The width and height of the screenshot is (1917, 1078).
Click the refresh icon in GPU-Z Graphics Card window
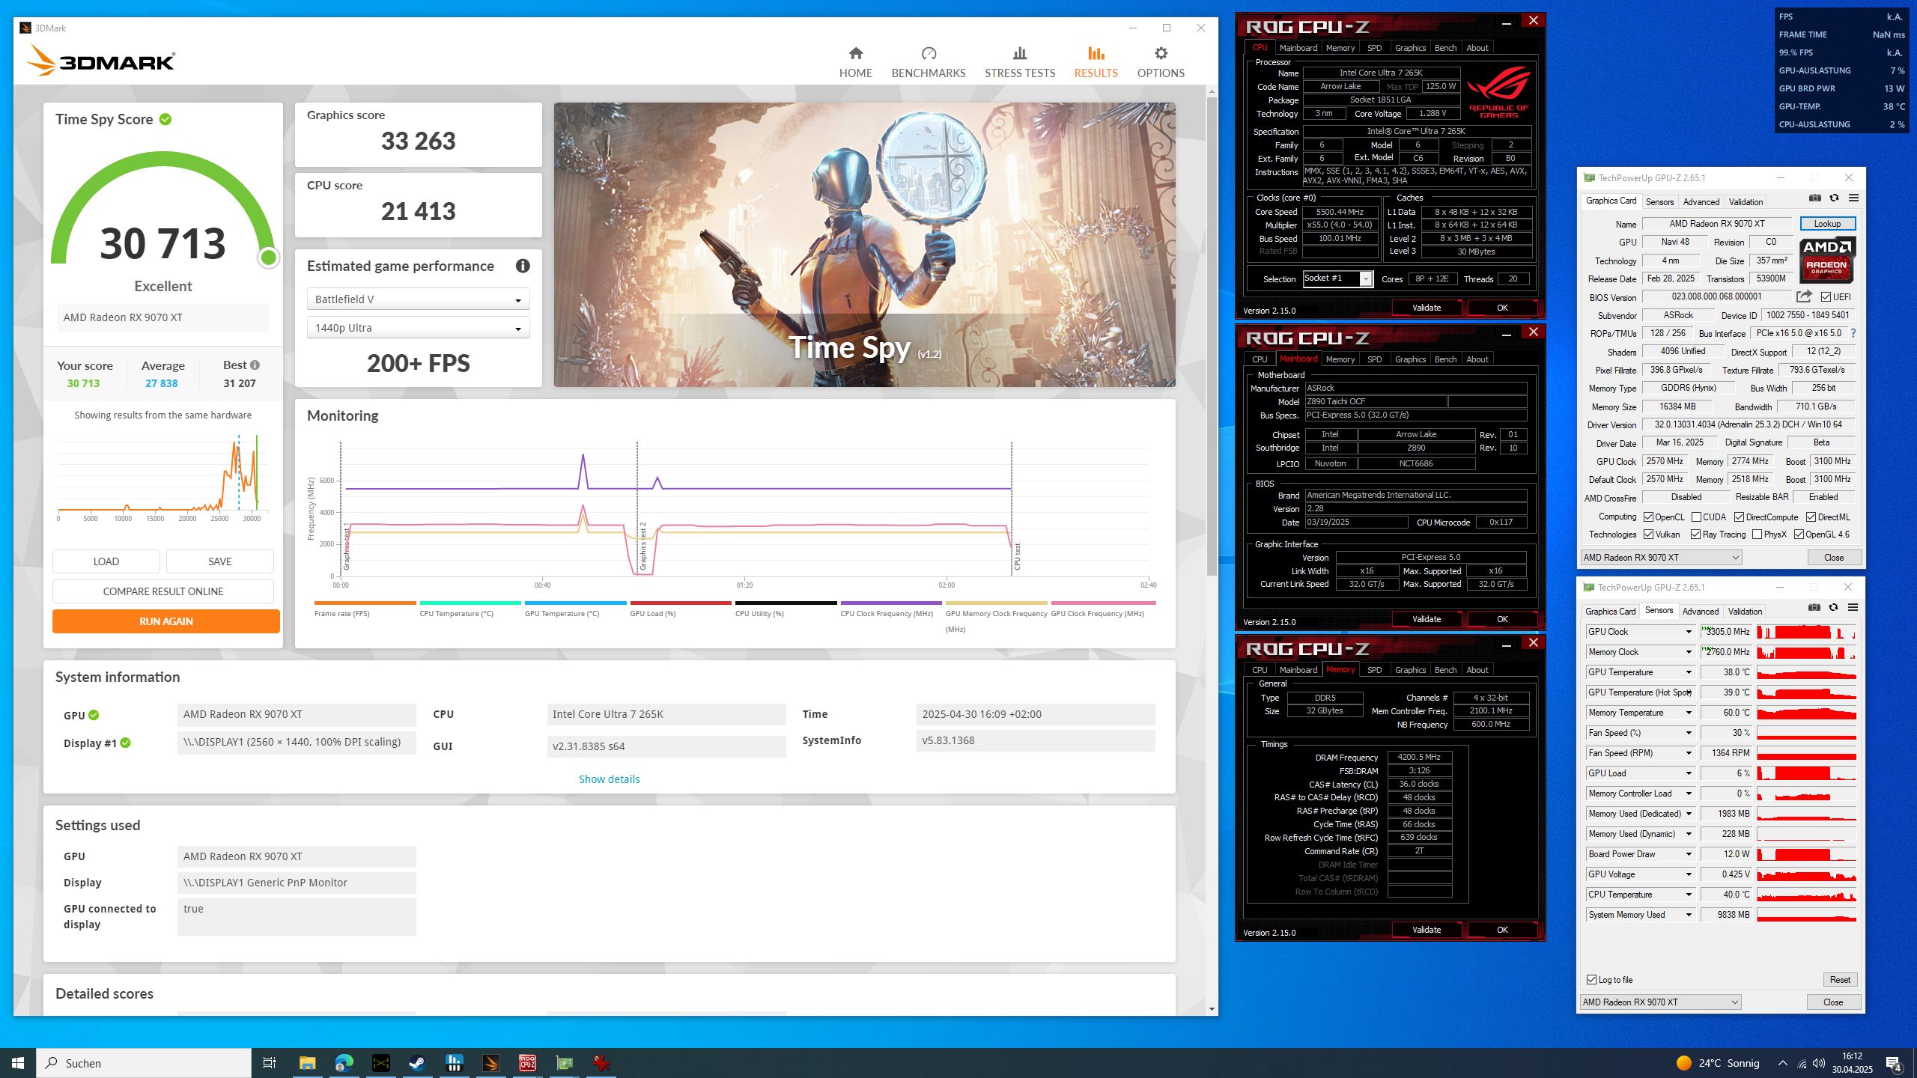[x=1834, y=198]
